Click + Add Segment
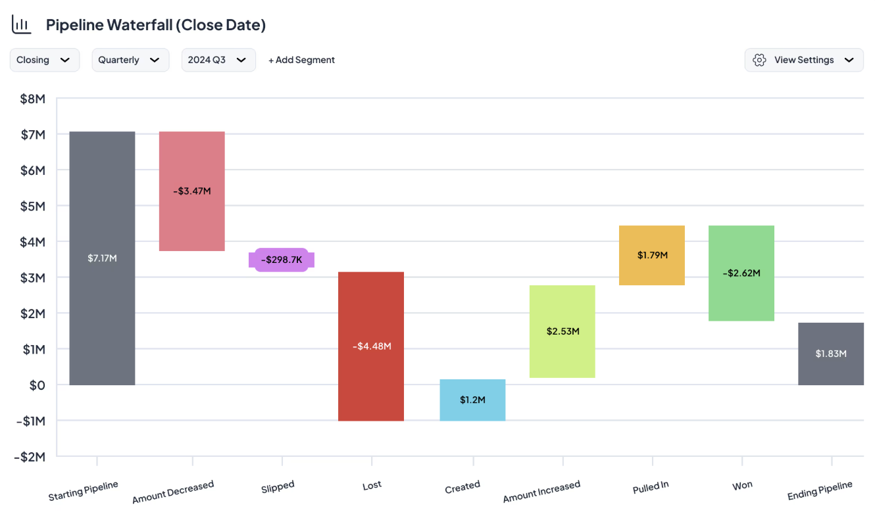Screen dimensions: 875x518 click(301, 59)
